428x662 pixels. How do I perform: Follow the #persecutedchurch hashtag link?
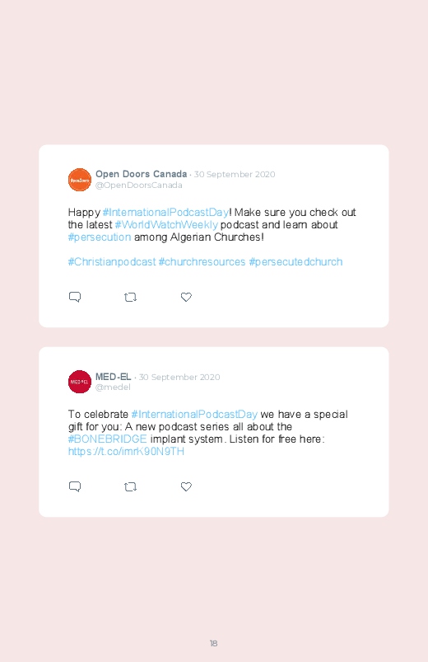point(295,262)
